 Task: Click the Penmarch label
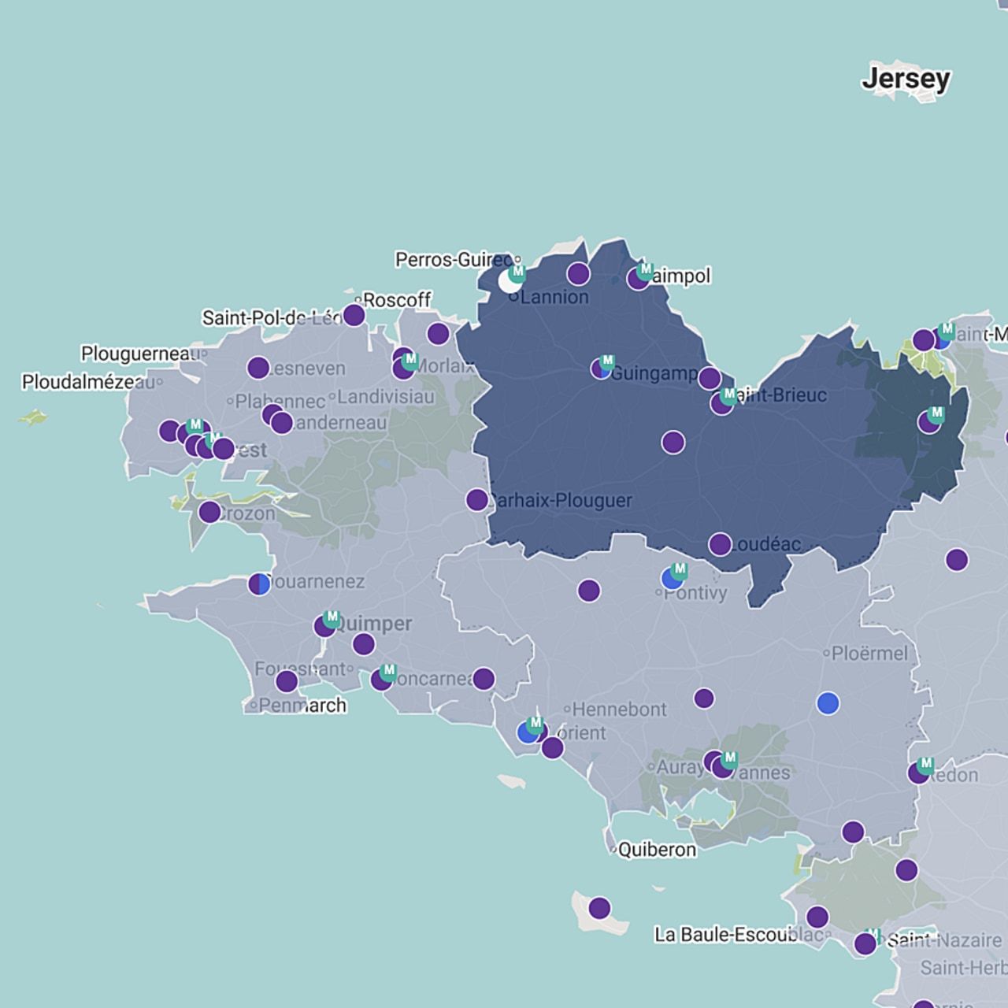point(302,706)
